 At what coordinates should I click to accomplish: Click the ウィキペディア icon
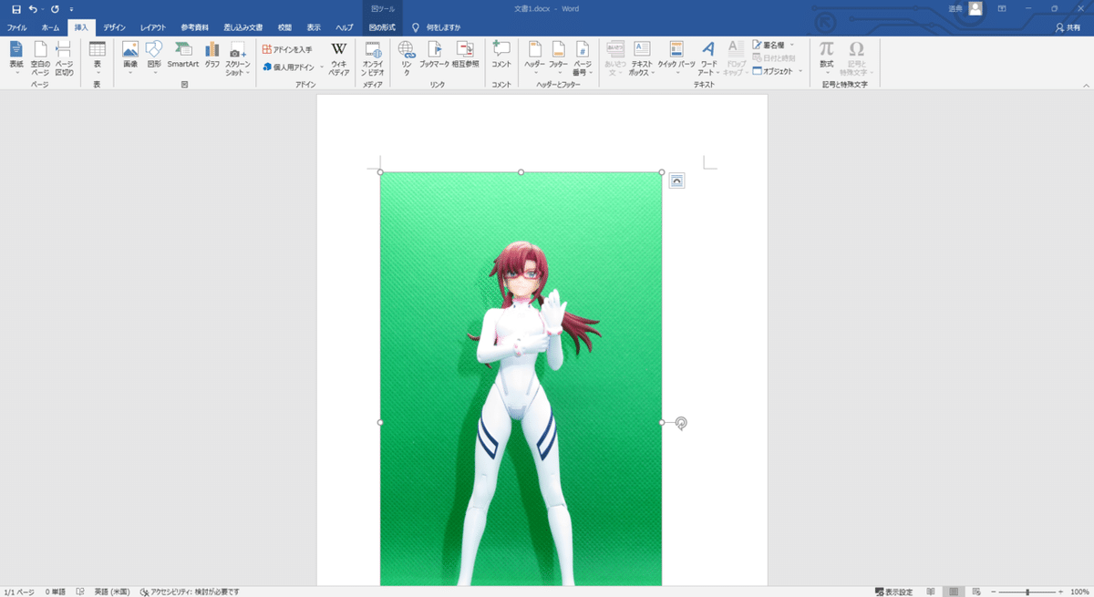(x=339, y=58)
